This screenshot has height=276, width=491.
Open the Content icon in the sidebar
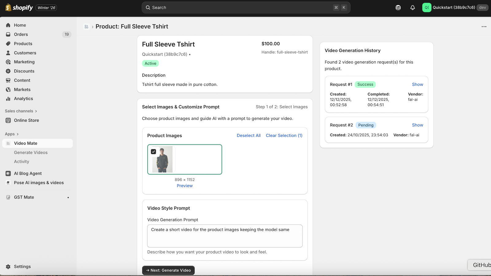tap(8, 80)
